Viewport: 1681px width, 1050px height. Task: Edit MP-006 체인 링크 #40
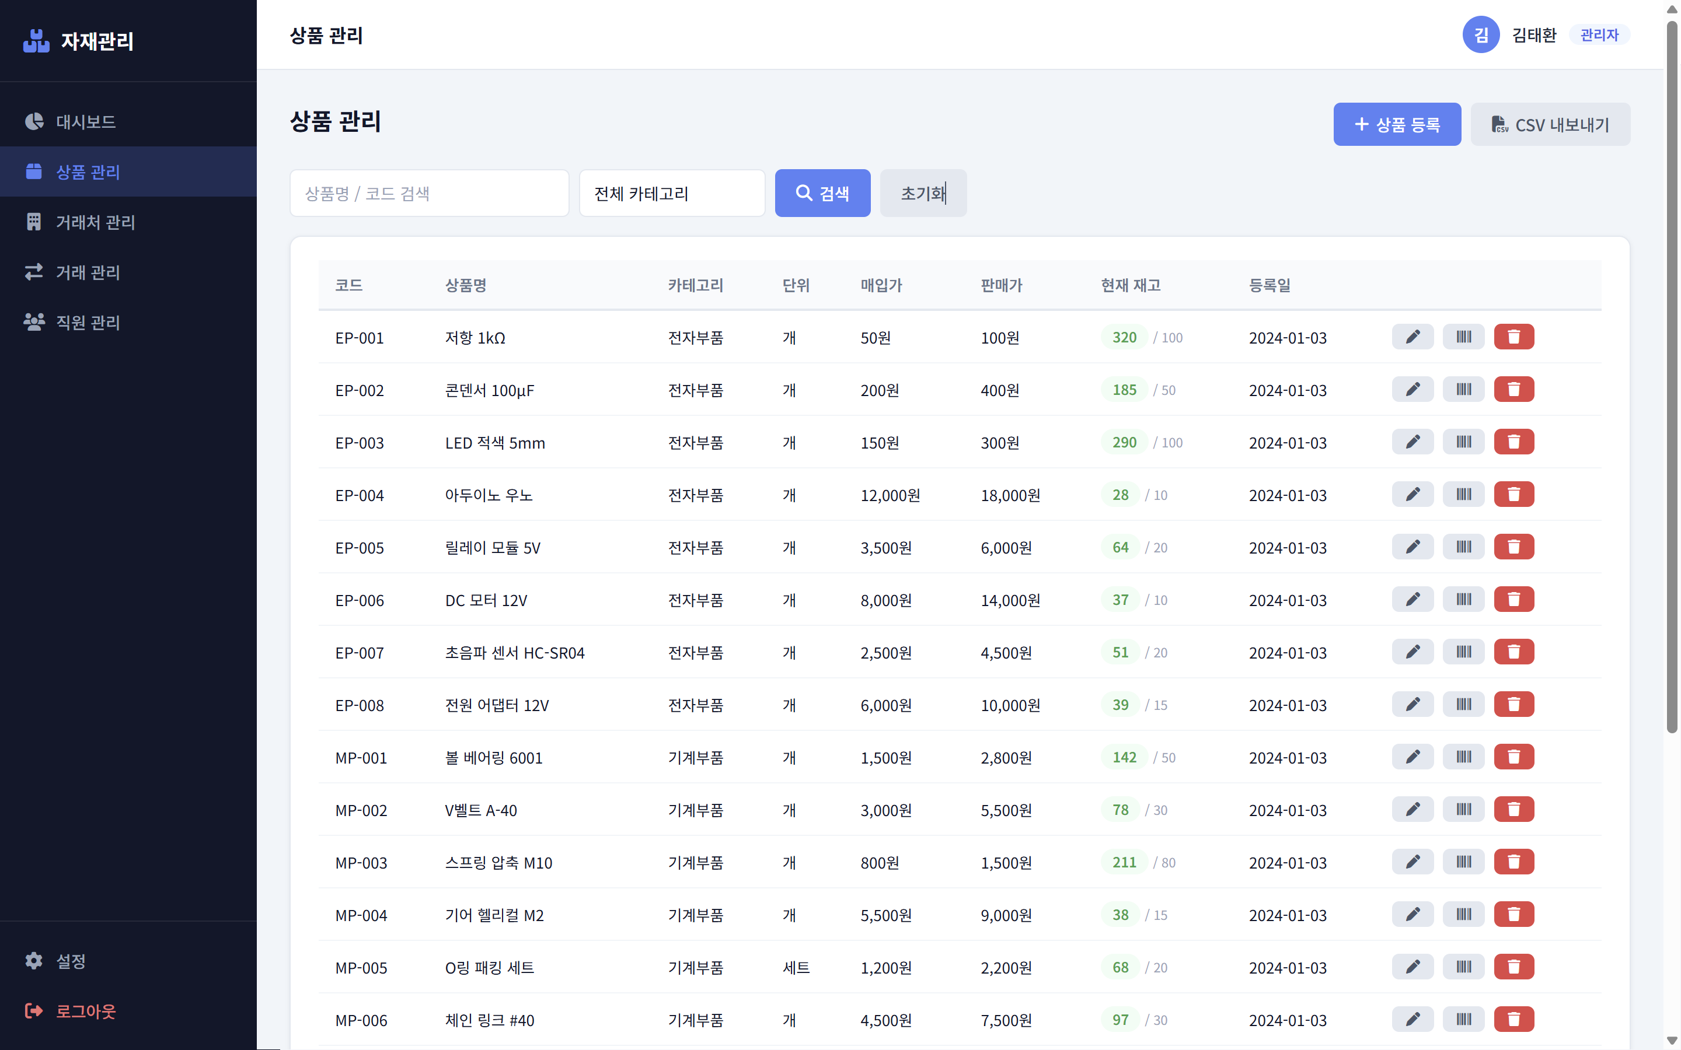[x=1412, y=1020]
